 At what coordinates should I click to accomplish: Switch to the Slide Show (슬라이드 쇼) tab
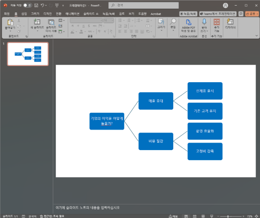tap(91, 14)
